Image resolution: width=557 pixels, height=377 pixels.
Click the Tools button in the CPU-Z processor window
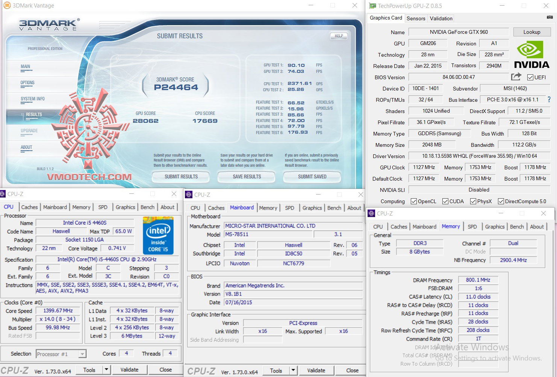tap(89, 370)
